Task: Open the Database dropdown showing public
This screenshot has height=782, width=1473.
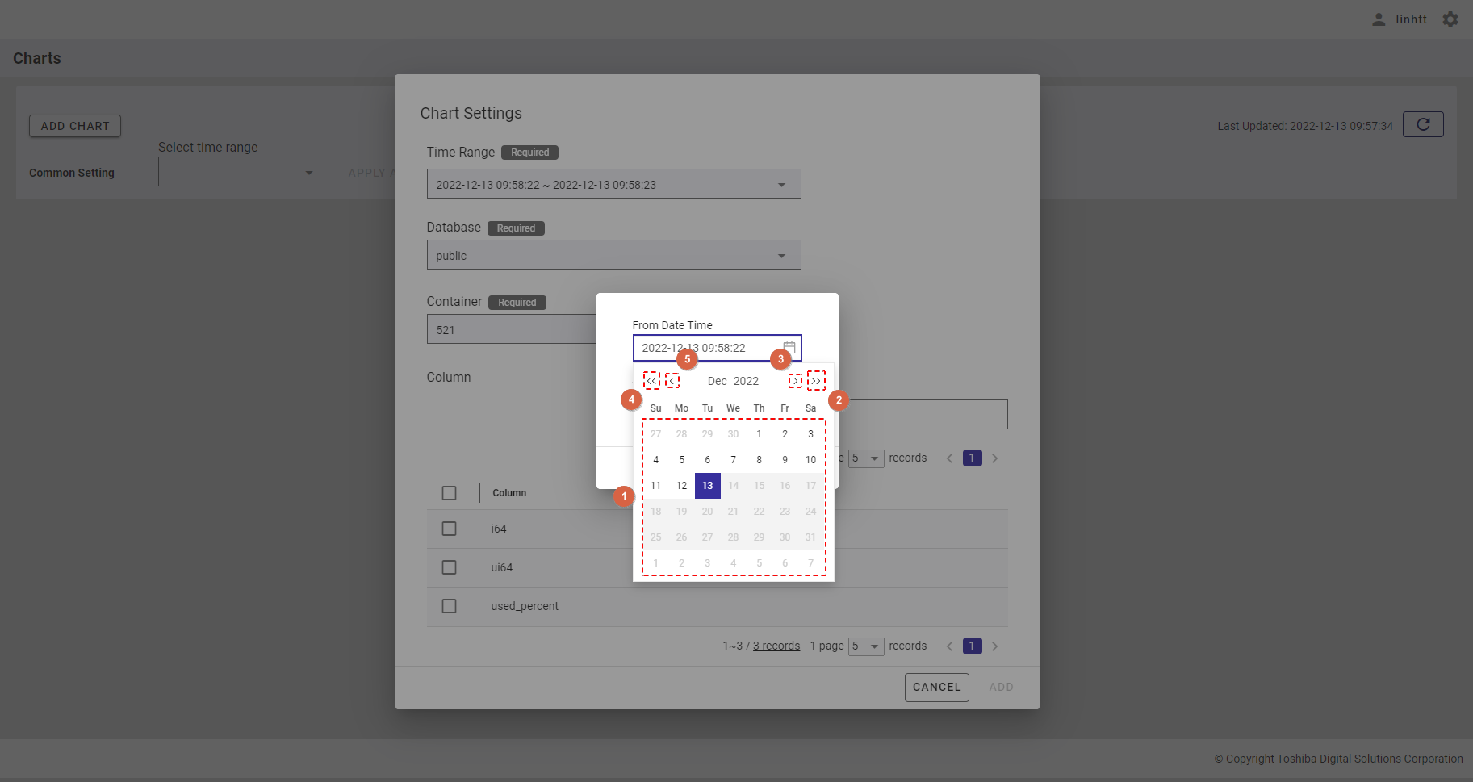Action: (781, 256)
